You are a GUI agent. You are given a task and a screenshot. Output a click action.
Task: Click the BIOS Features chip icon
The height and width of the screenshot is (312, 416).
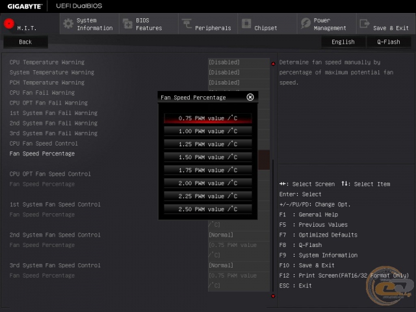(x=127, y=24)
